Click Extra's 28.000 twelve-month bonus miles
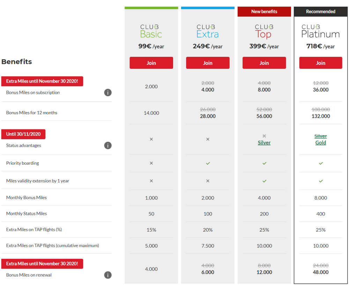 [208, 116]
